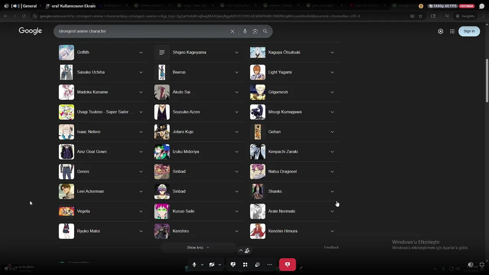The width and height of the screenshot is (489, 275).
Task: Click the share screen icon
Action: coord(233,264)
